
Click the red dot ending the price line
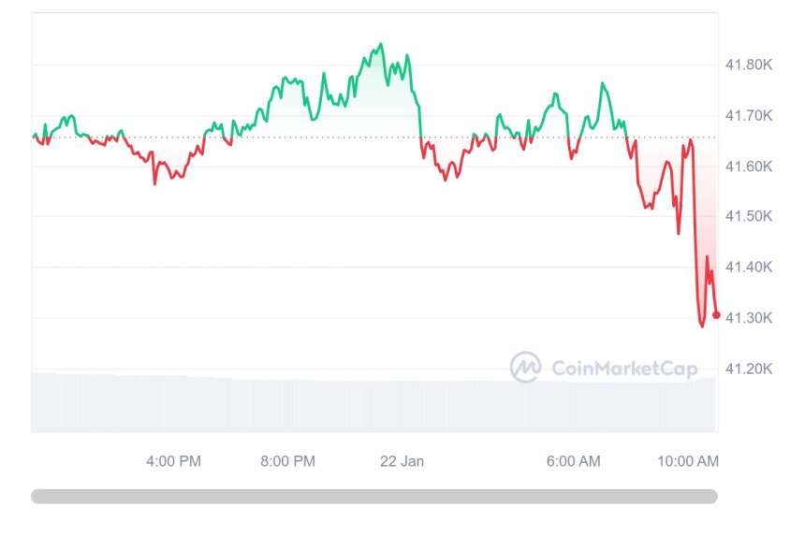tap(716, 315)
